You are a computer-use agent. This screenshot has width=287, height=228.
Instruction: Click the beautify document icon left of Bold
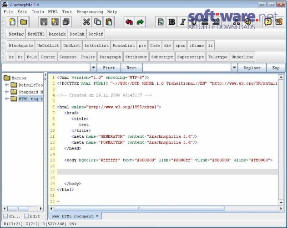tap(161, 22)
